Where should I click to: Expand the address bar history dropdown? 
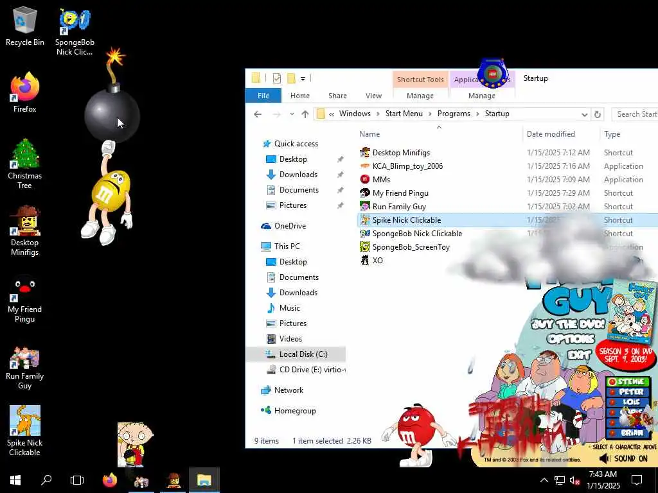584,114
